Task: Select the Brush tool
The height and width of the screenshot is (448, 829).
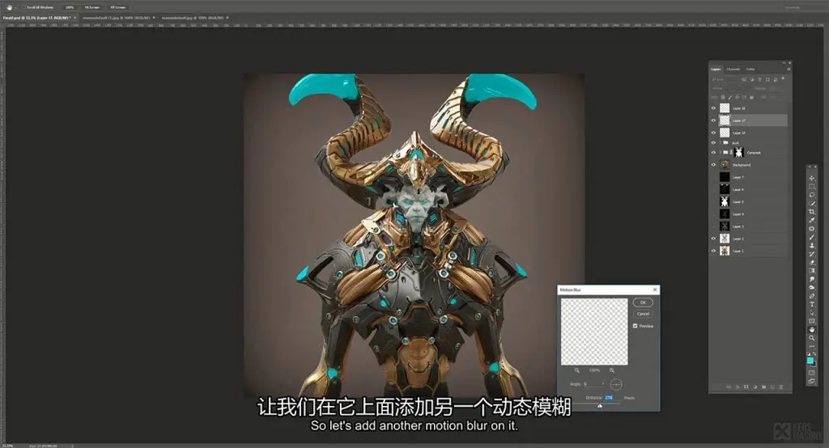Action: (x=811, y=237)
